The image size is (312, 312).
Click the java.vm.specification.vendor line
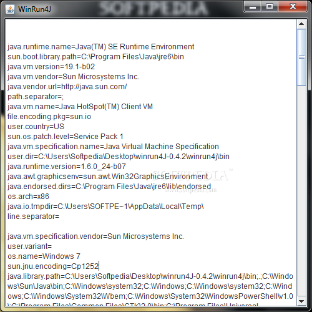(95, 236)
